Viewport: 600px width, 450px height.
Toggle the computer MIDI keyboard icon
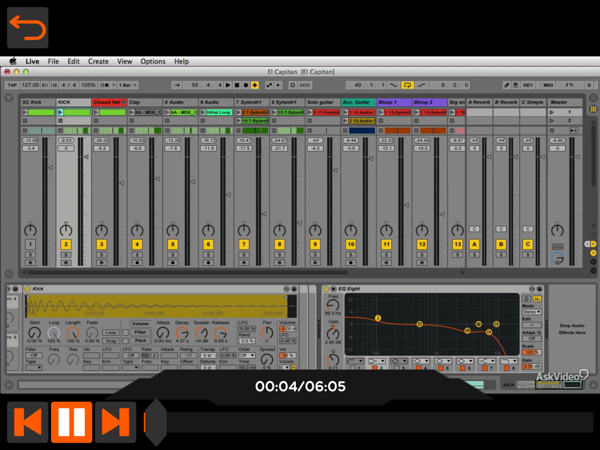515,85
